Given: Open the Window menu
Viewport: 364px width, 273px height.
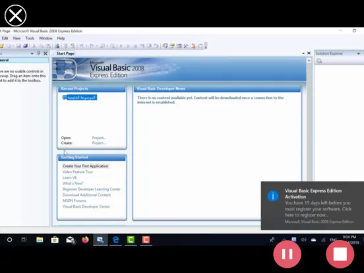Looking at the screenshot, I should (45, 38).
